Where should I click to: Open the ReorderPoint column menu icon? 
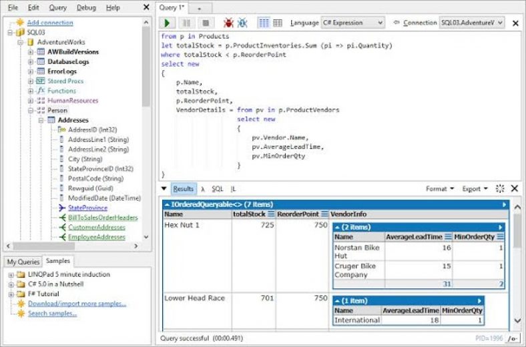point(324,214)
